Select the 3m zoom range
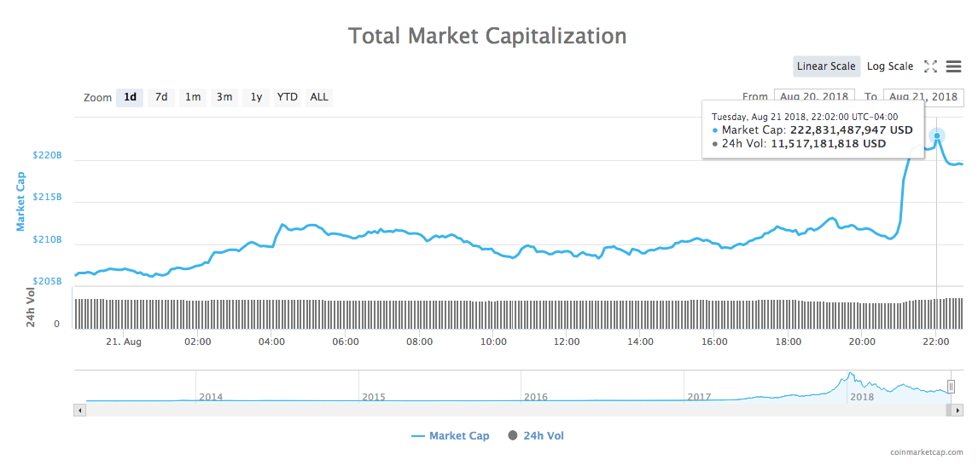978x471 pixels. point(224,97)
